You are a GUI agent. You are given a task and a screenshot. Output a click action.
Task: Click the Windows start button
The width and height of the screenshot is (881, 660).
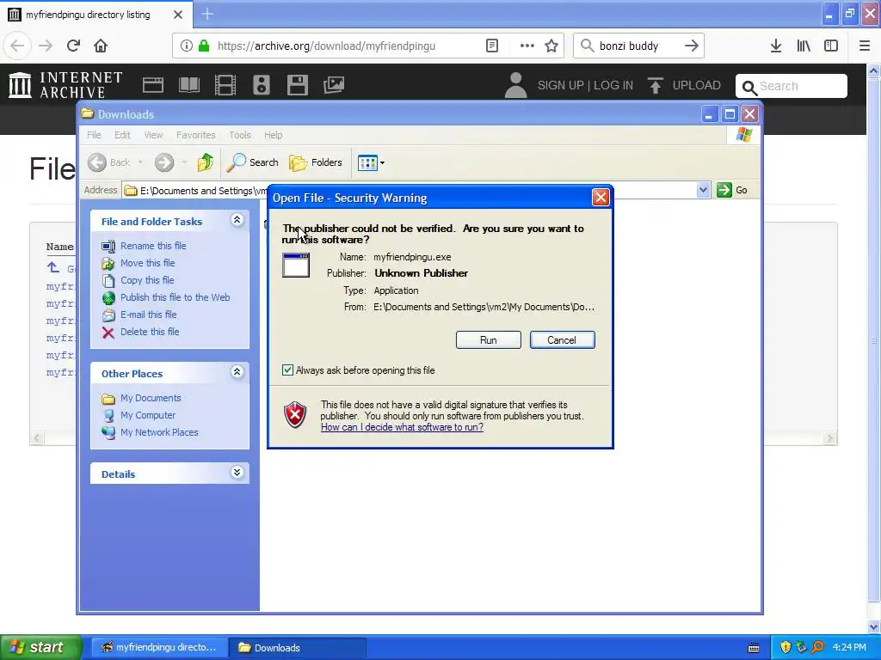click(41, 648)
